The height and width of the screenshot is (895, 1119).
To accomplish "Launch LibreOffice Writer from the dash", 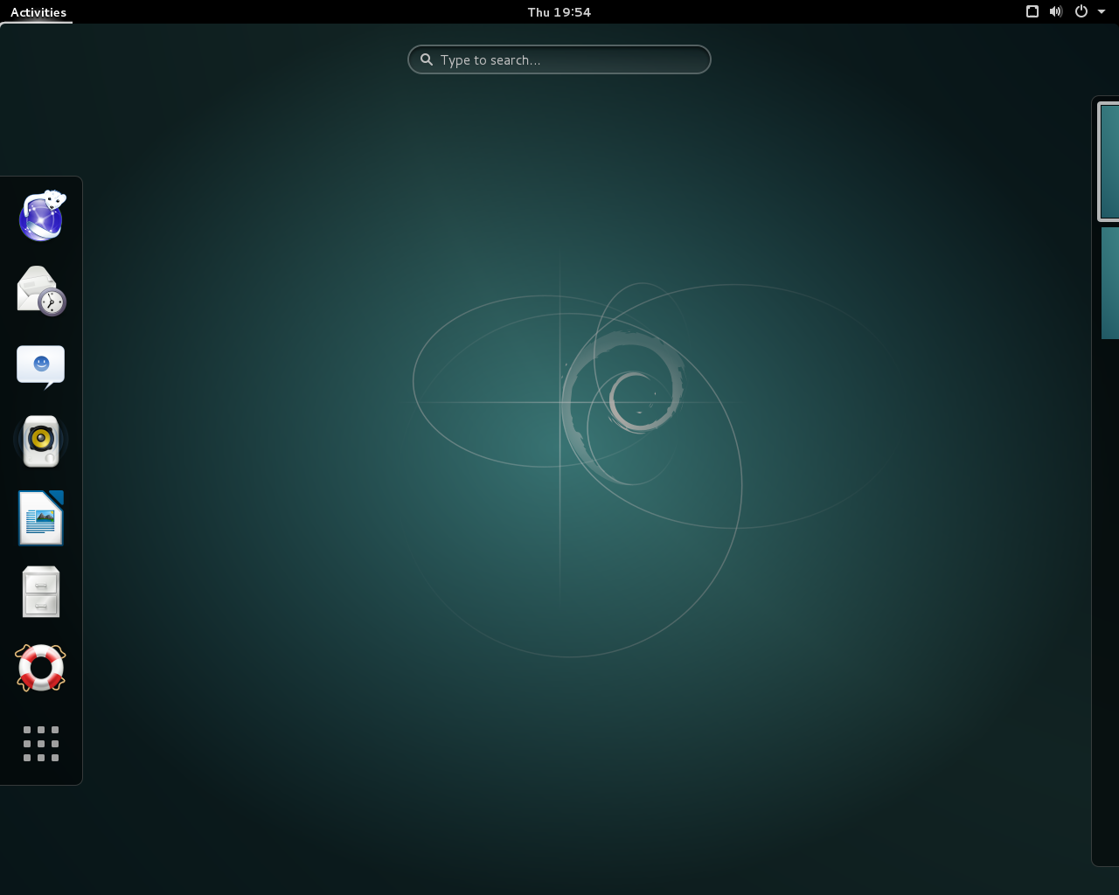I will [x=40, y=517].
